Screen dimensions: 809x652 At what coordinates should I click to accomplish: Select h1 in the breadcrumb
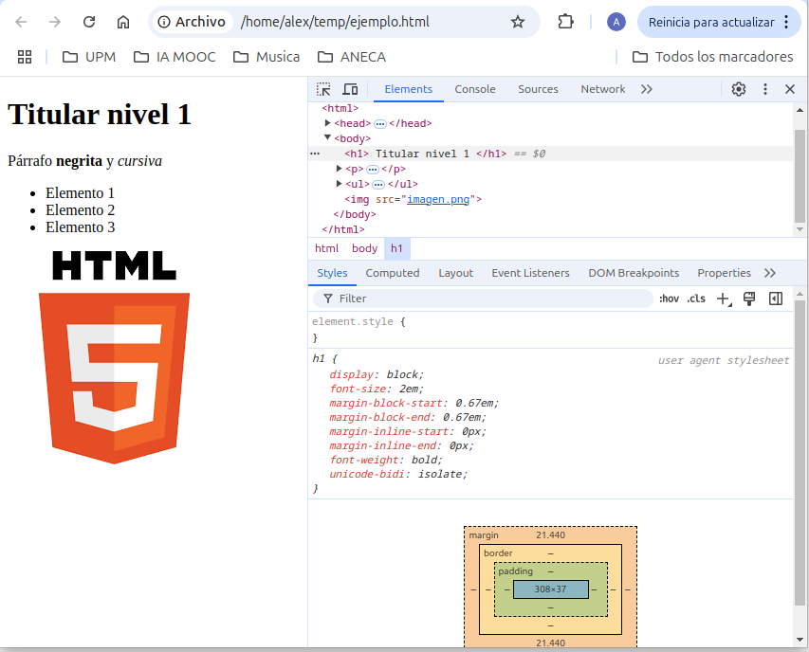(396, 248)
